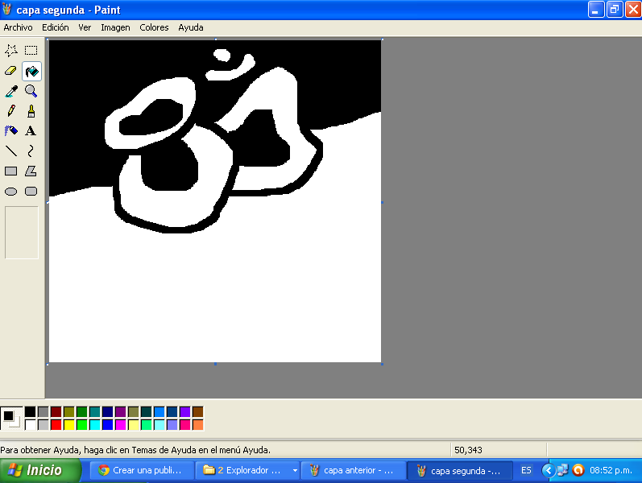Expand hidden system tray icons arrow
The image size is (642, 483).
(x=548, y=471)
